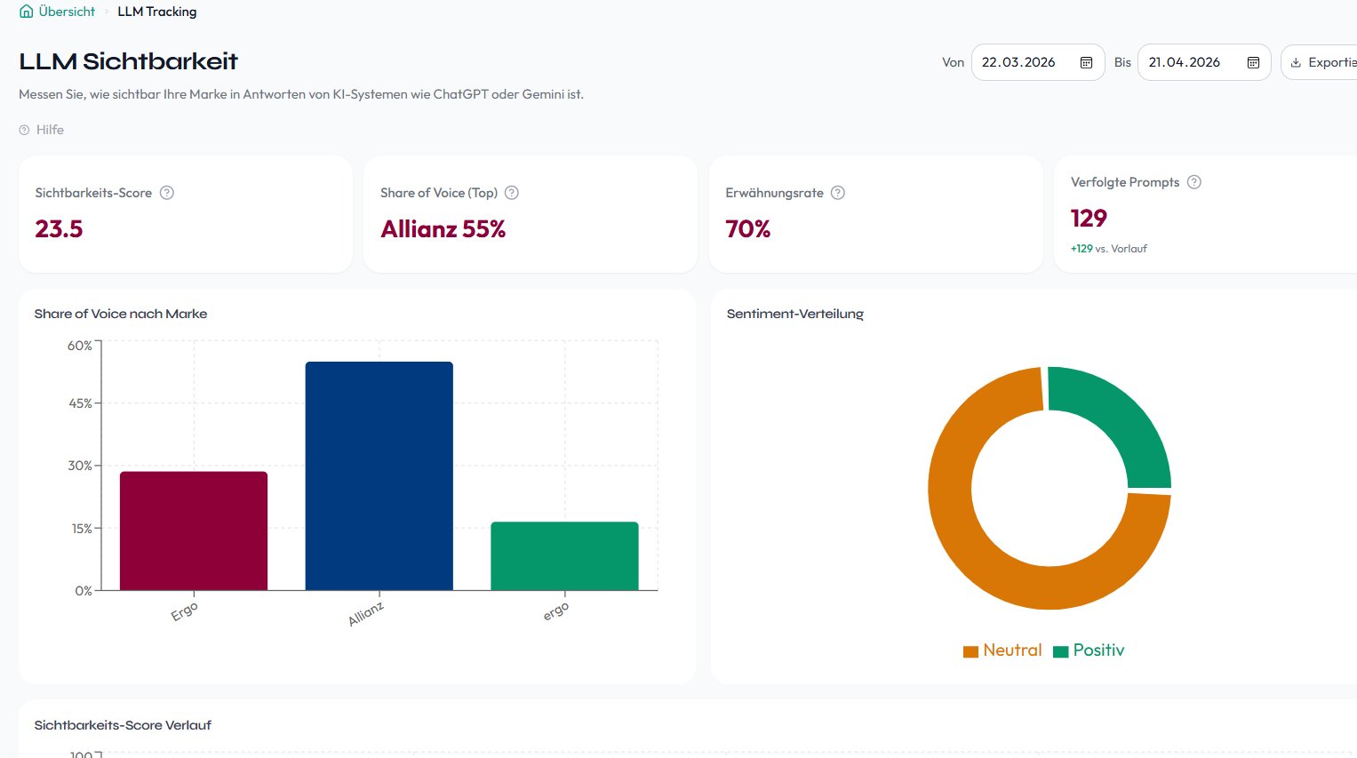Click the 30% y-axis label
This screenshot has height=758, width=1357.
pyautogui.click(x=80, y=466)
